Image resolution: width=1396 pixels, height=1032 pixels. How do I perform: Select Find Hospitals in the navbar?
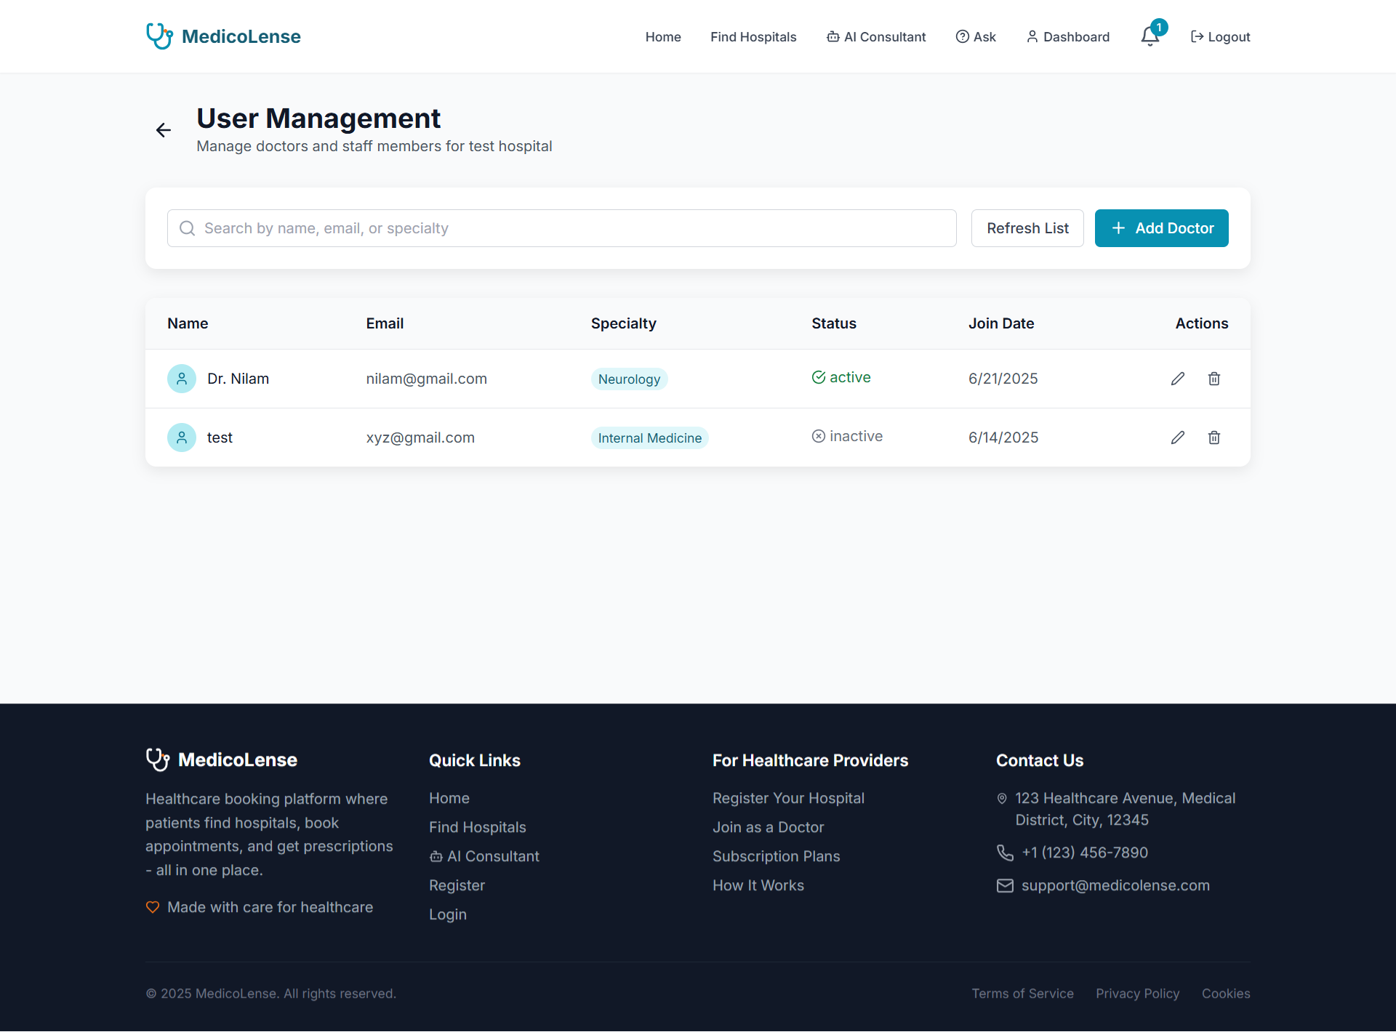pyautogui.click(x=753, y=37)
